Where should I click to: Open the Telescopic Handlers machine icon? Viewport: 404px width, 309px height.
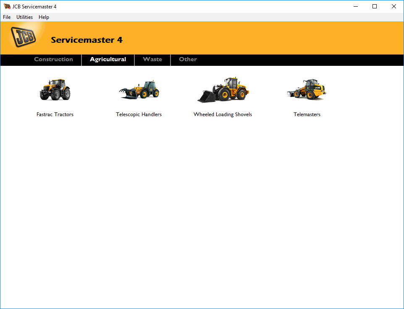click(139, 90)
